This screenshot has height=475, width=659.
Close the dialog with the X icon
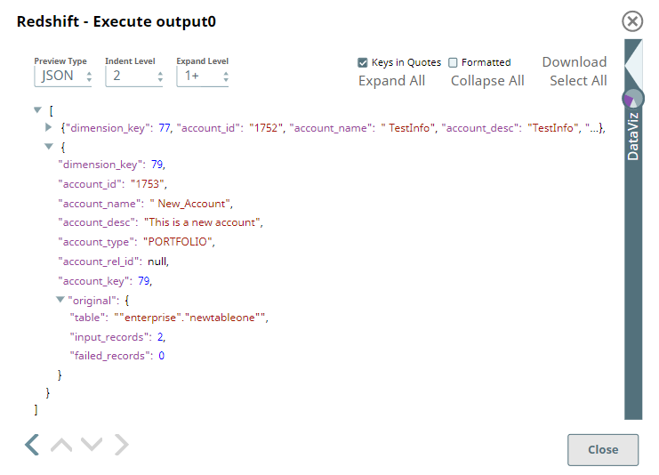pyautogui.click(x=632, y=21)
